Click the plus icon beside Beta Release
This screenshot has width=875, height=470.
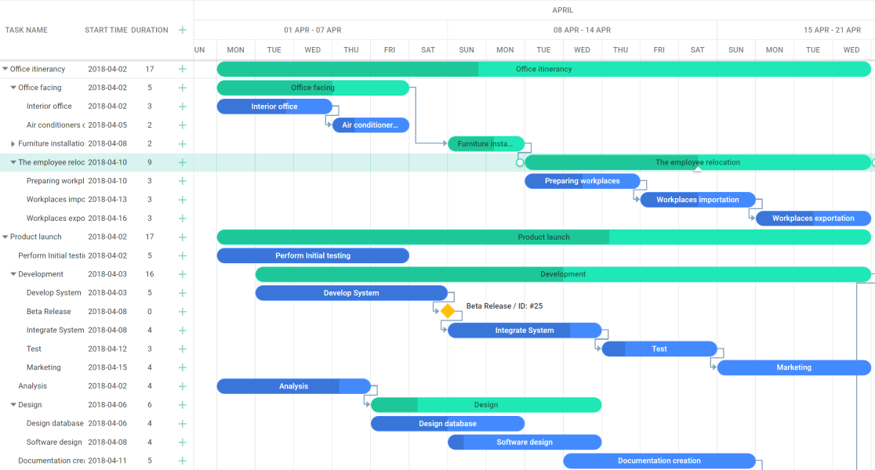coord(182,311)
